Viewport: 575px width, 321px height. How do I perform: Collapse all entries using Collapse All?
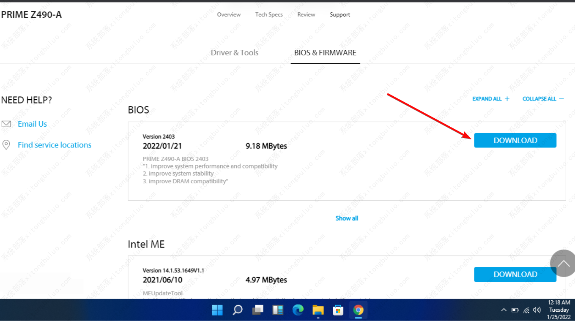pyautogui.click(x=543, y=99)
